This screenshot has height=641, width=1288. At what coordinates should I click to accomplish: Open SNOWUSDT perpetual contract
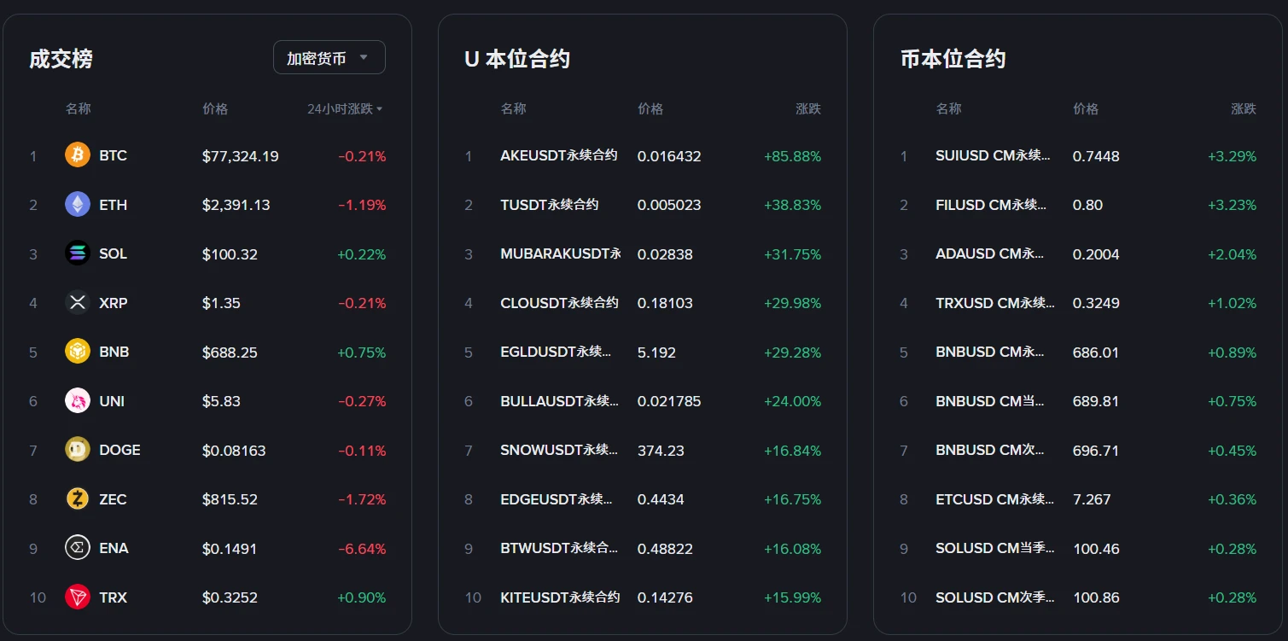coord(559,451)
